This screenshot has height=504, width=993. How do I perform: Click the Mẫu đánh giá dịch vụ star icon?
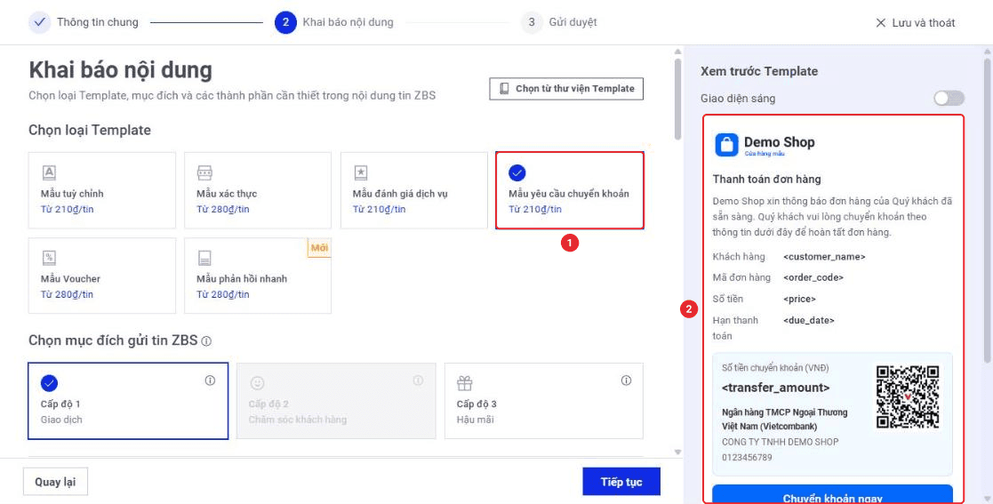(360, 172)
